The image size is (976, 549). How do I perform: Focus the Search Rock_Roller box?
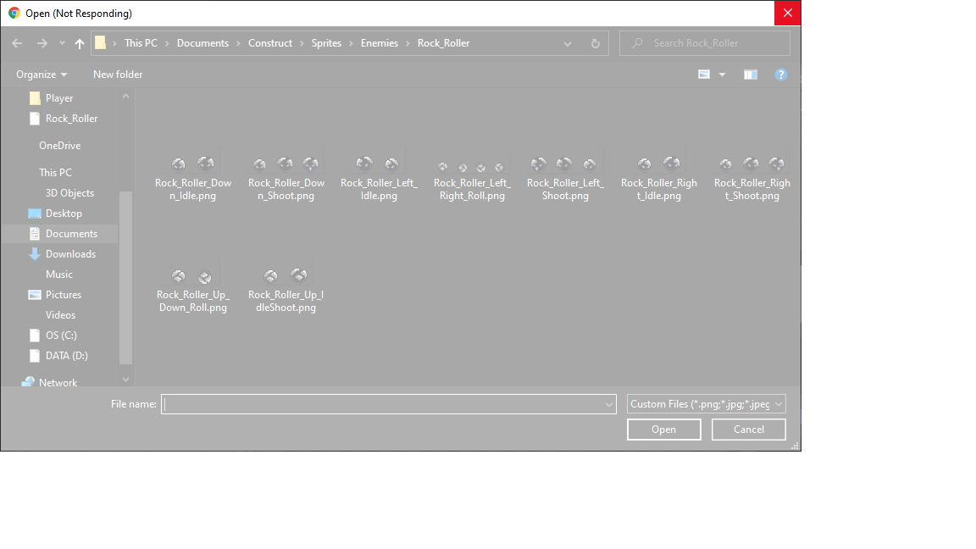click(705, 43)
